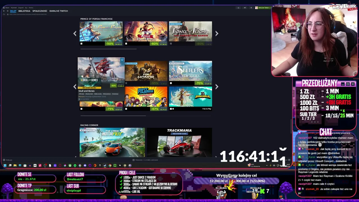Open The Rogue Prince of Persia tile

click(146, 33)
